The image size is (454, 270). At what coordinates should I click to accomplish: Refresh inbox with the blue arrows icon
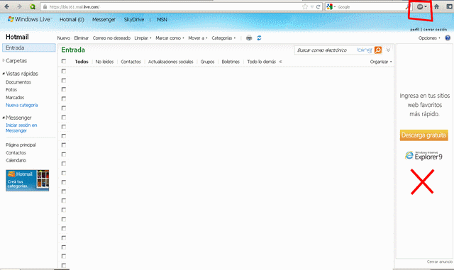pyautogui.click(x=259, y=38)
